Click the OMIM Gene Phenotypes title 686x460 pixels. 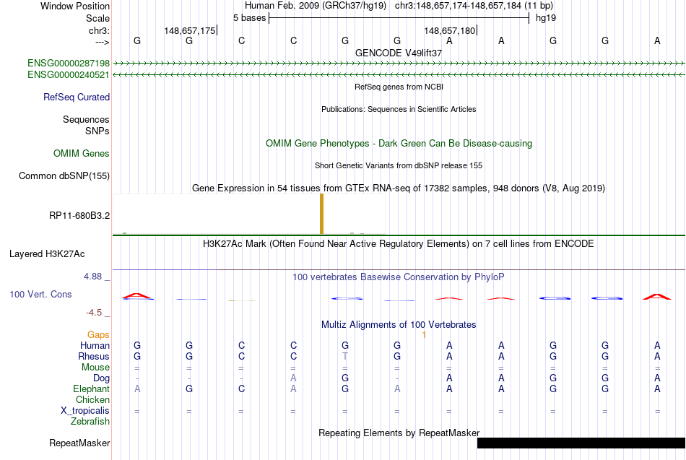click(x=399, y=144)
